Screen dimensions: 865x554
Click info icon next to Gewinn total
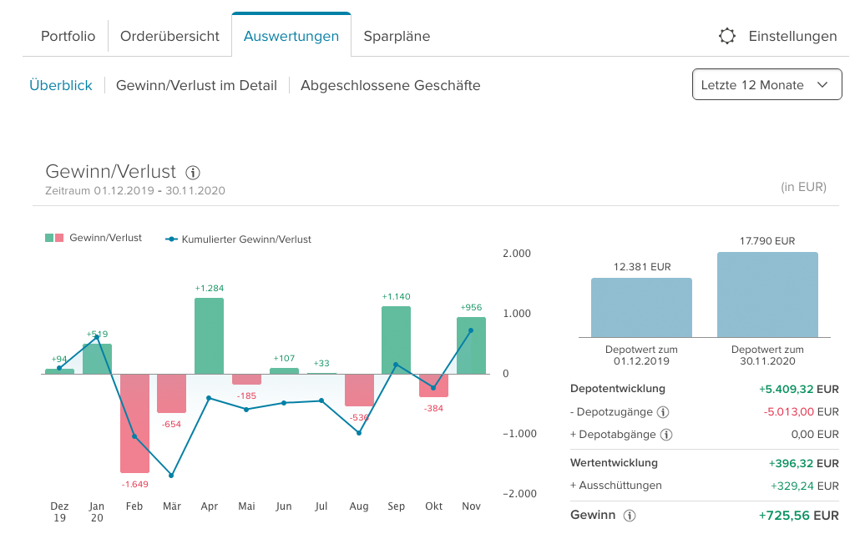(630, 516)
